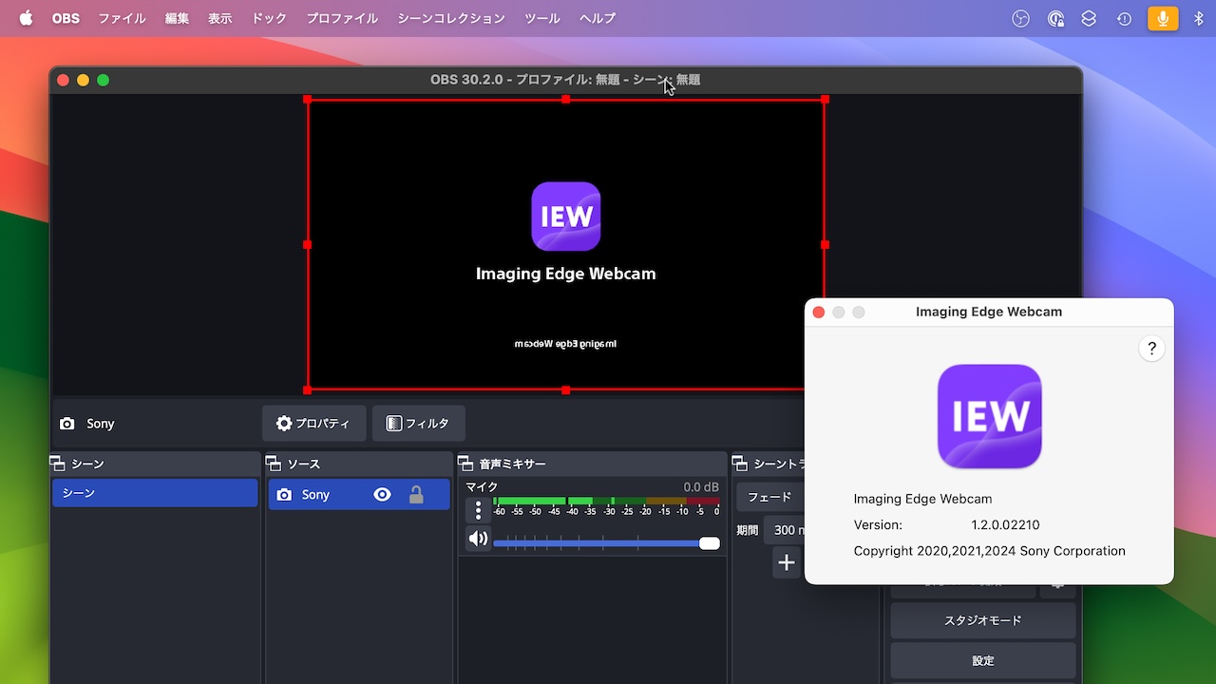Open the ヘルプ menu
1216x684 pixels.
click(598, 18)
